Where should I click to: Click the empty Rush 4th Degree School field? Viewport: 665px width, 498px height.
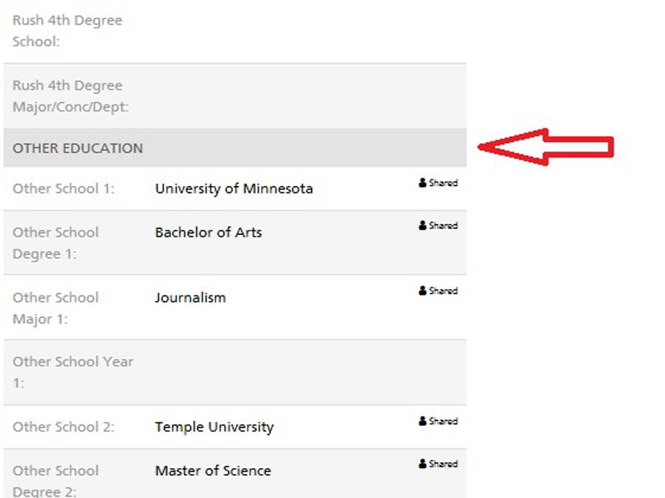pos(299,31)
